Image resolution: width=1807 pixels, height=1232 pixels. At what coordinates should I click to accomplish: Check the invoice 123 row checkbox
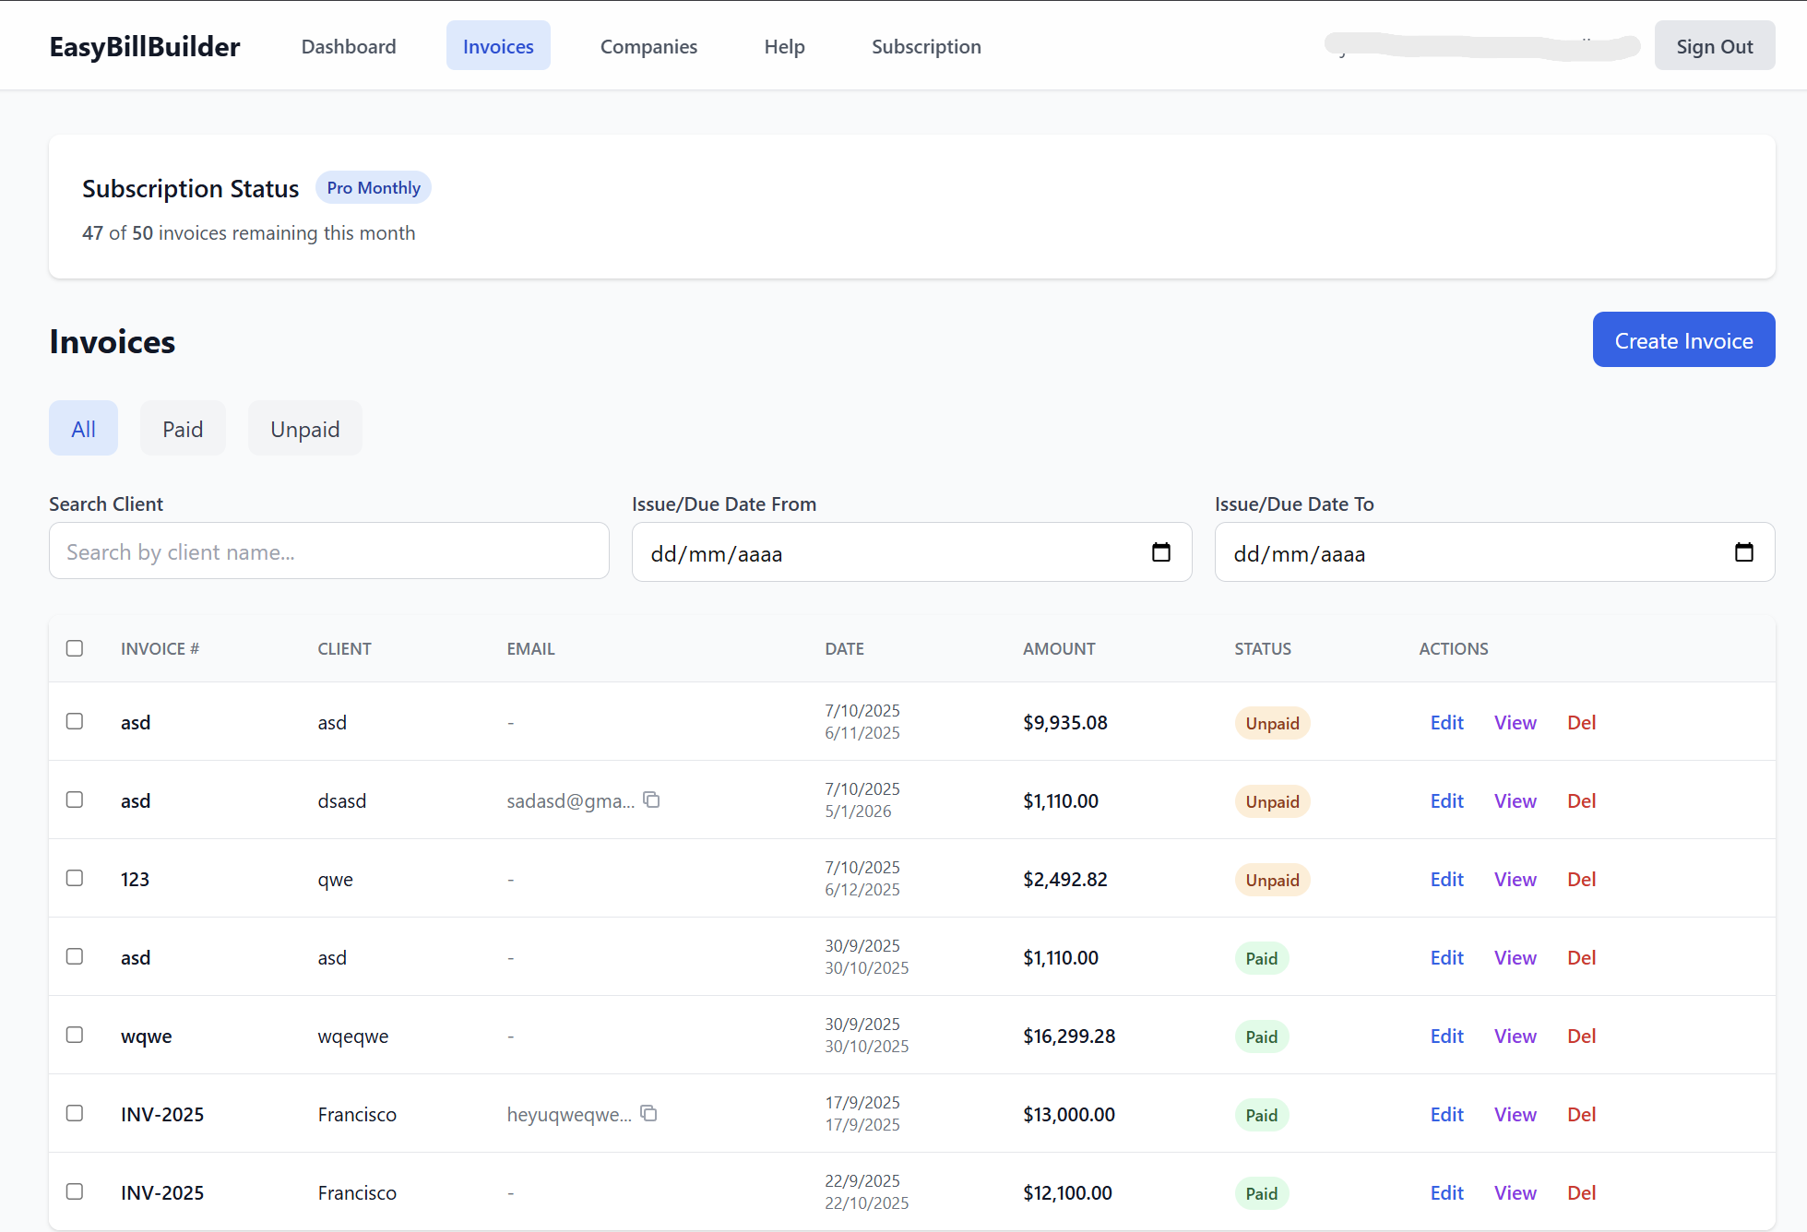click(x=75, y=878)
